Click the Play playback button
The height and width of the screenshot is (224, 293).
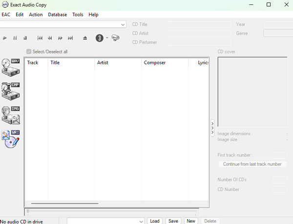pyautogui.click(x=5, y=38)
